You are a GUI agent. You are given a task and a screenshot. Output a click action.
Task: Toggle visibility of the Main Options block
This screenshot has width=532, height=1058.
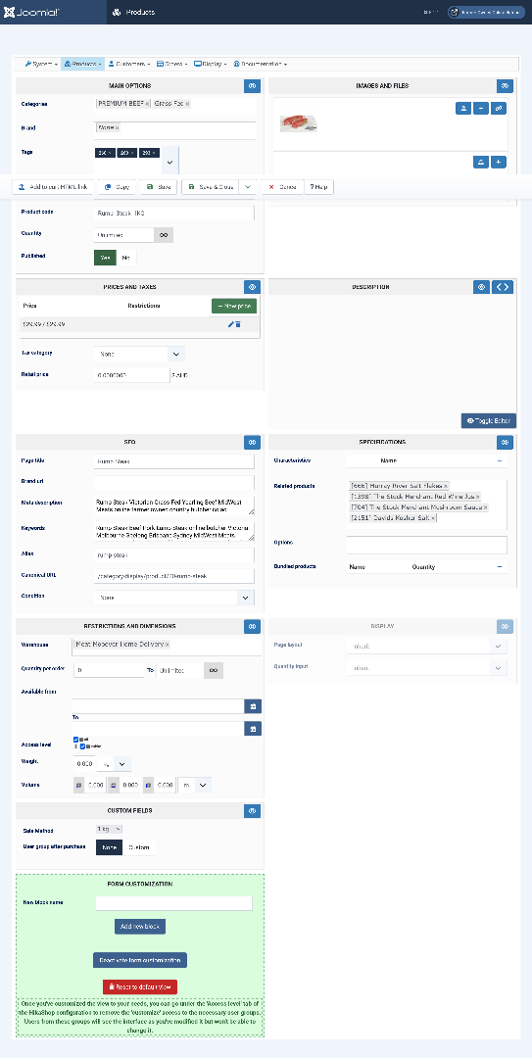251,86
